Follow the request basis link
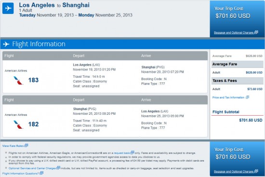This screenshot has height=177, width=265. (122, 153)
